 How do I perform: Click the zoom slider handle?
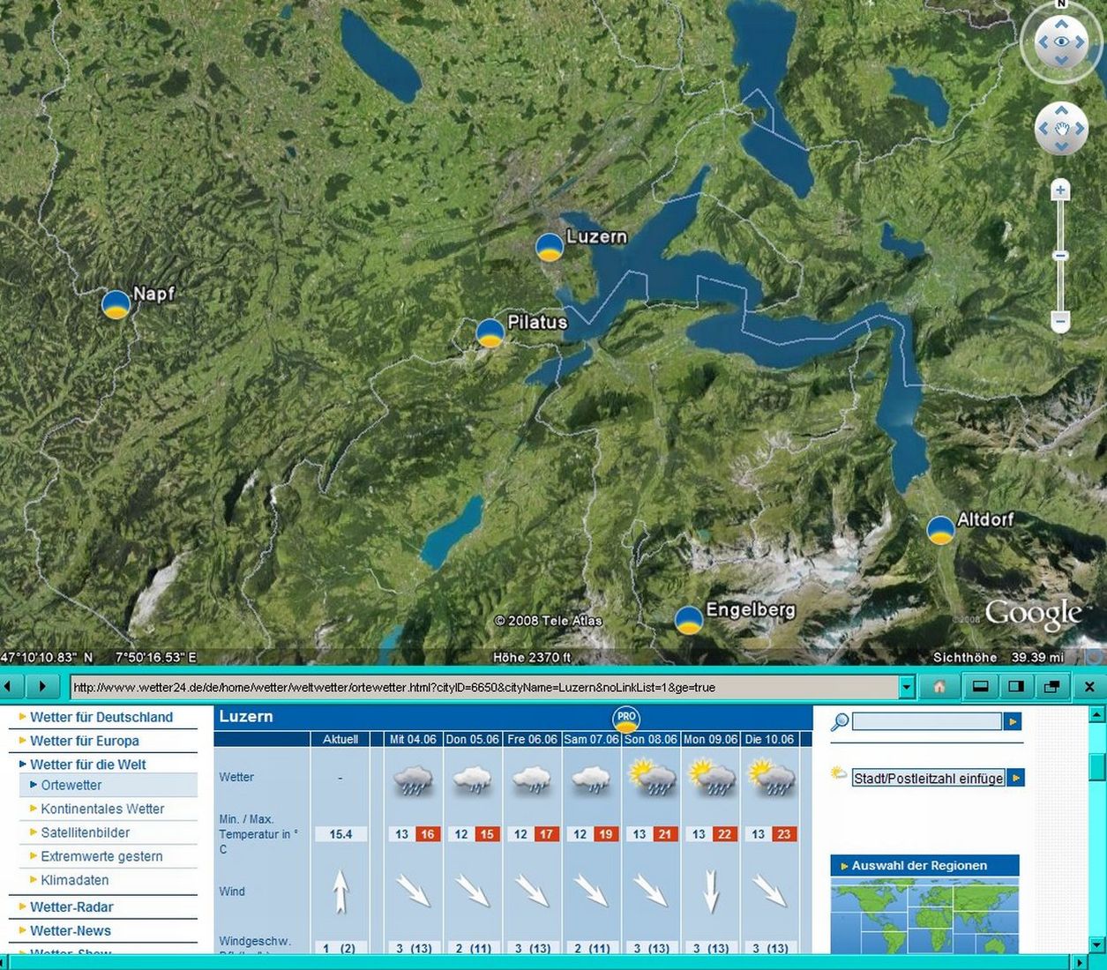1060,256
